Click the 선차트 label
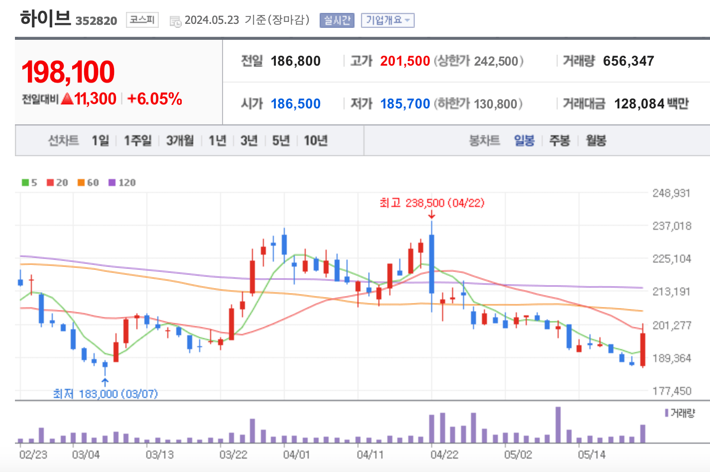710x472 pixels. (63, 141)
